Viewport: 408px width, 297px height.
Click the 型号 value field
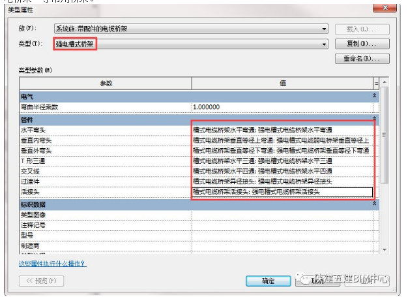click(x=282, y=236)
